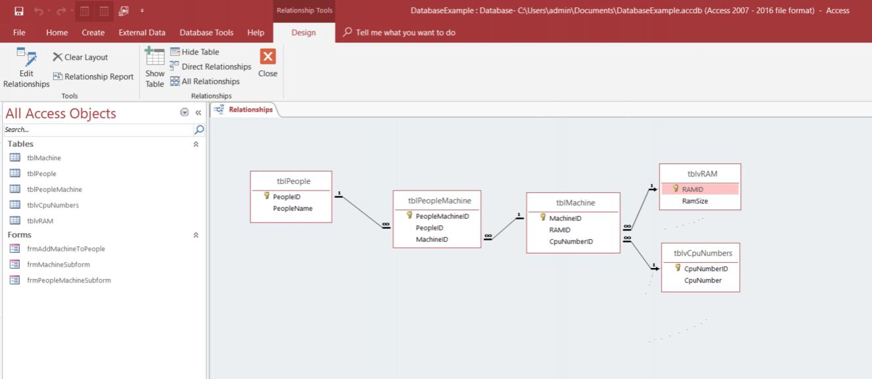Click the Clear Layout X icon
872x379 pixels.
click(x=58, y=57)
